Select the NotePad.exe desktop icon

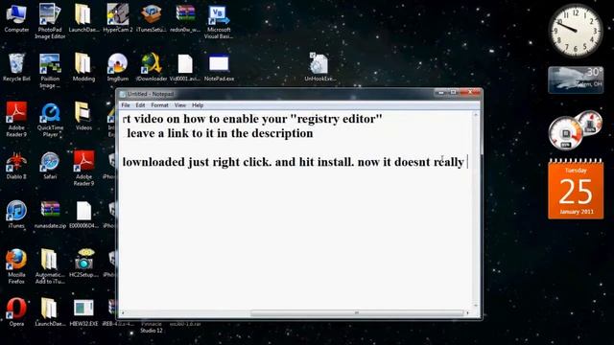tap(219, 67)
